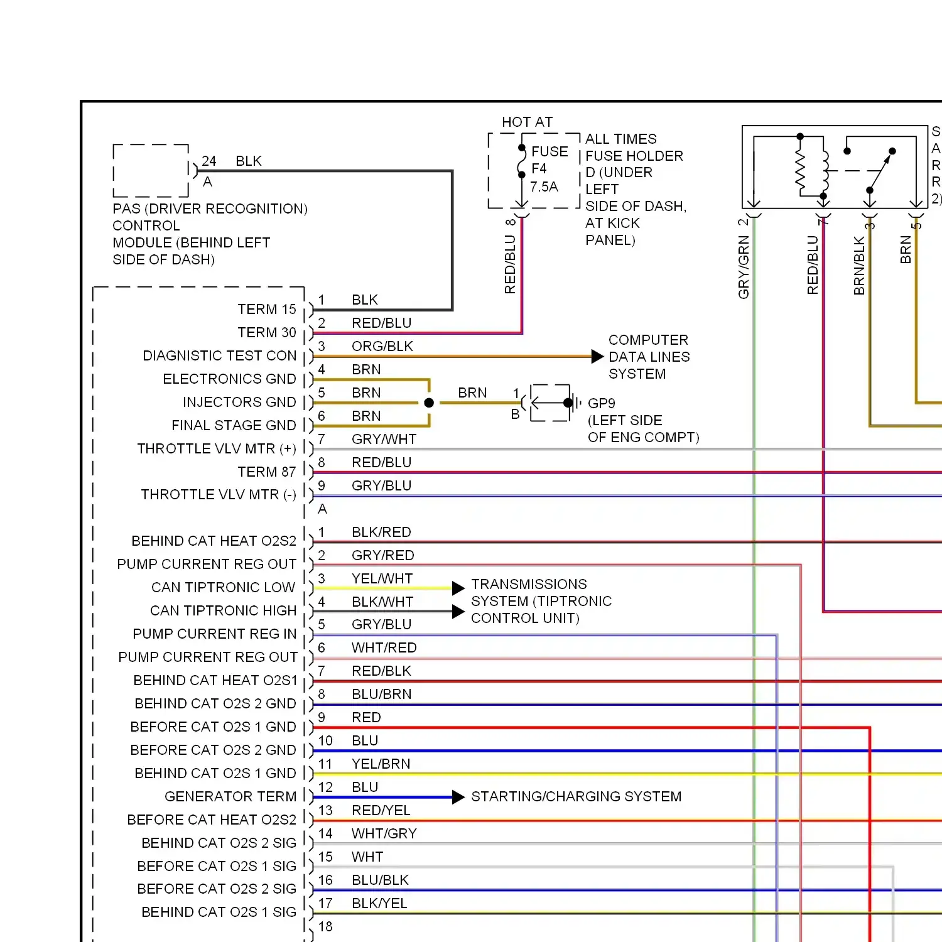Click 'ALL TIMES FUSE HOLDER' description text
Image resolution: width=942 pixels, height=942 pixels.
pos(634,148)
